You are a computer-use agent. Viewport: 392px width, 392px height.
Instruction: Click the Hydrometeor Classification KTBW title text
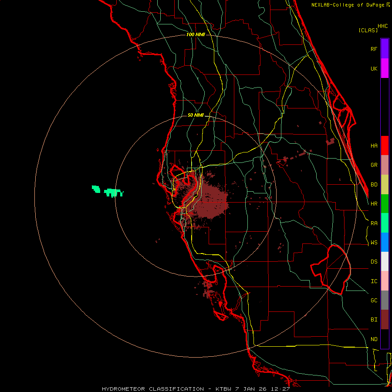click(196, 389)
